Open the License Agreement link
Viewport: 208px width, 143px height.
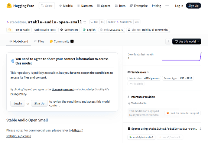click(63, 89)
